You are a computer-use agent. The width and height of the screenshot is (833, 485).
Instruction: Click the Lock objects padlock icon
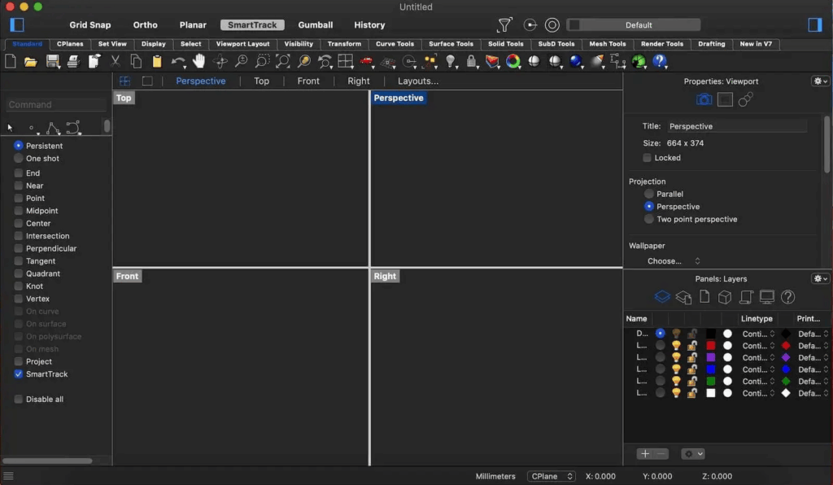click(472, 61)
